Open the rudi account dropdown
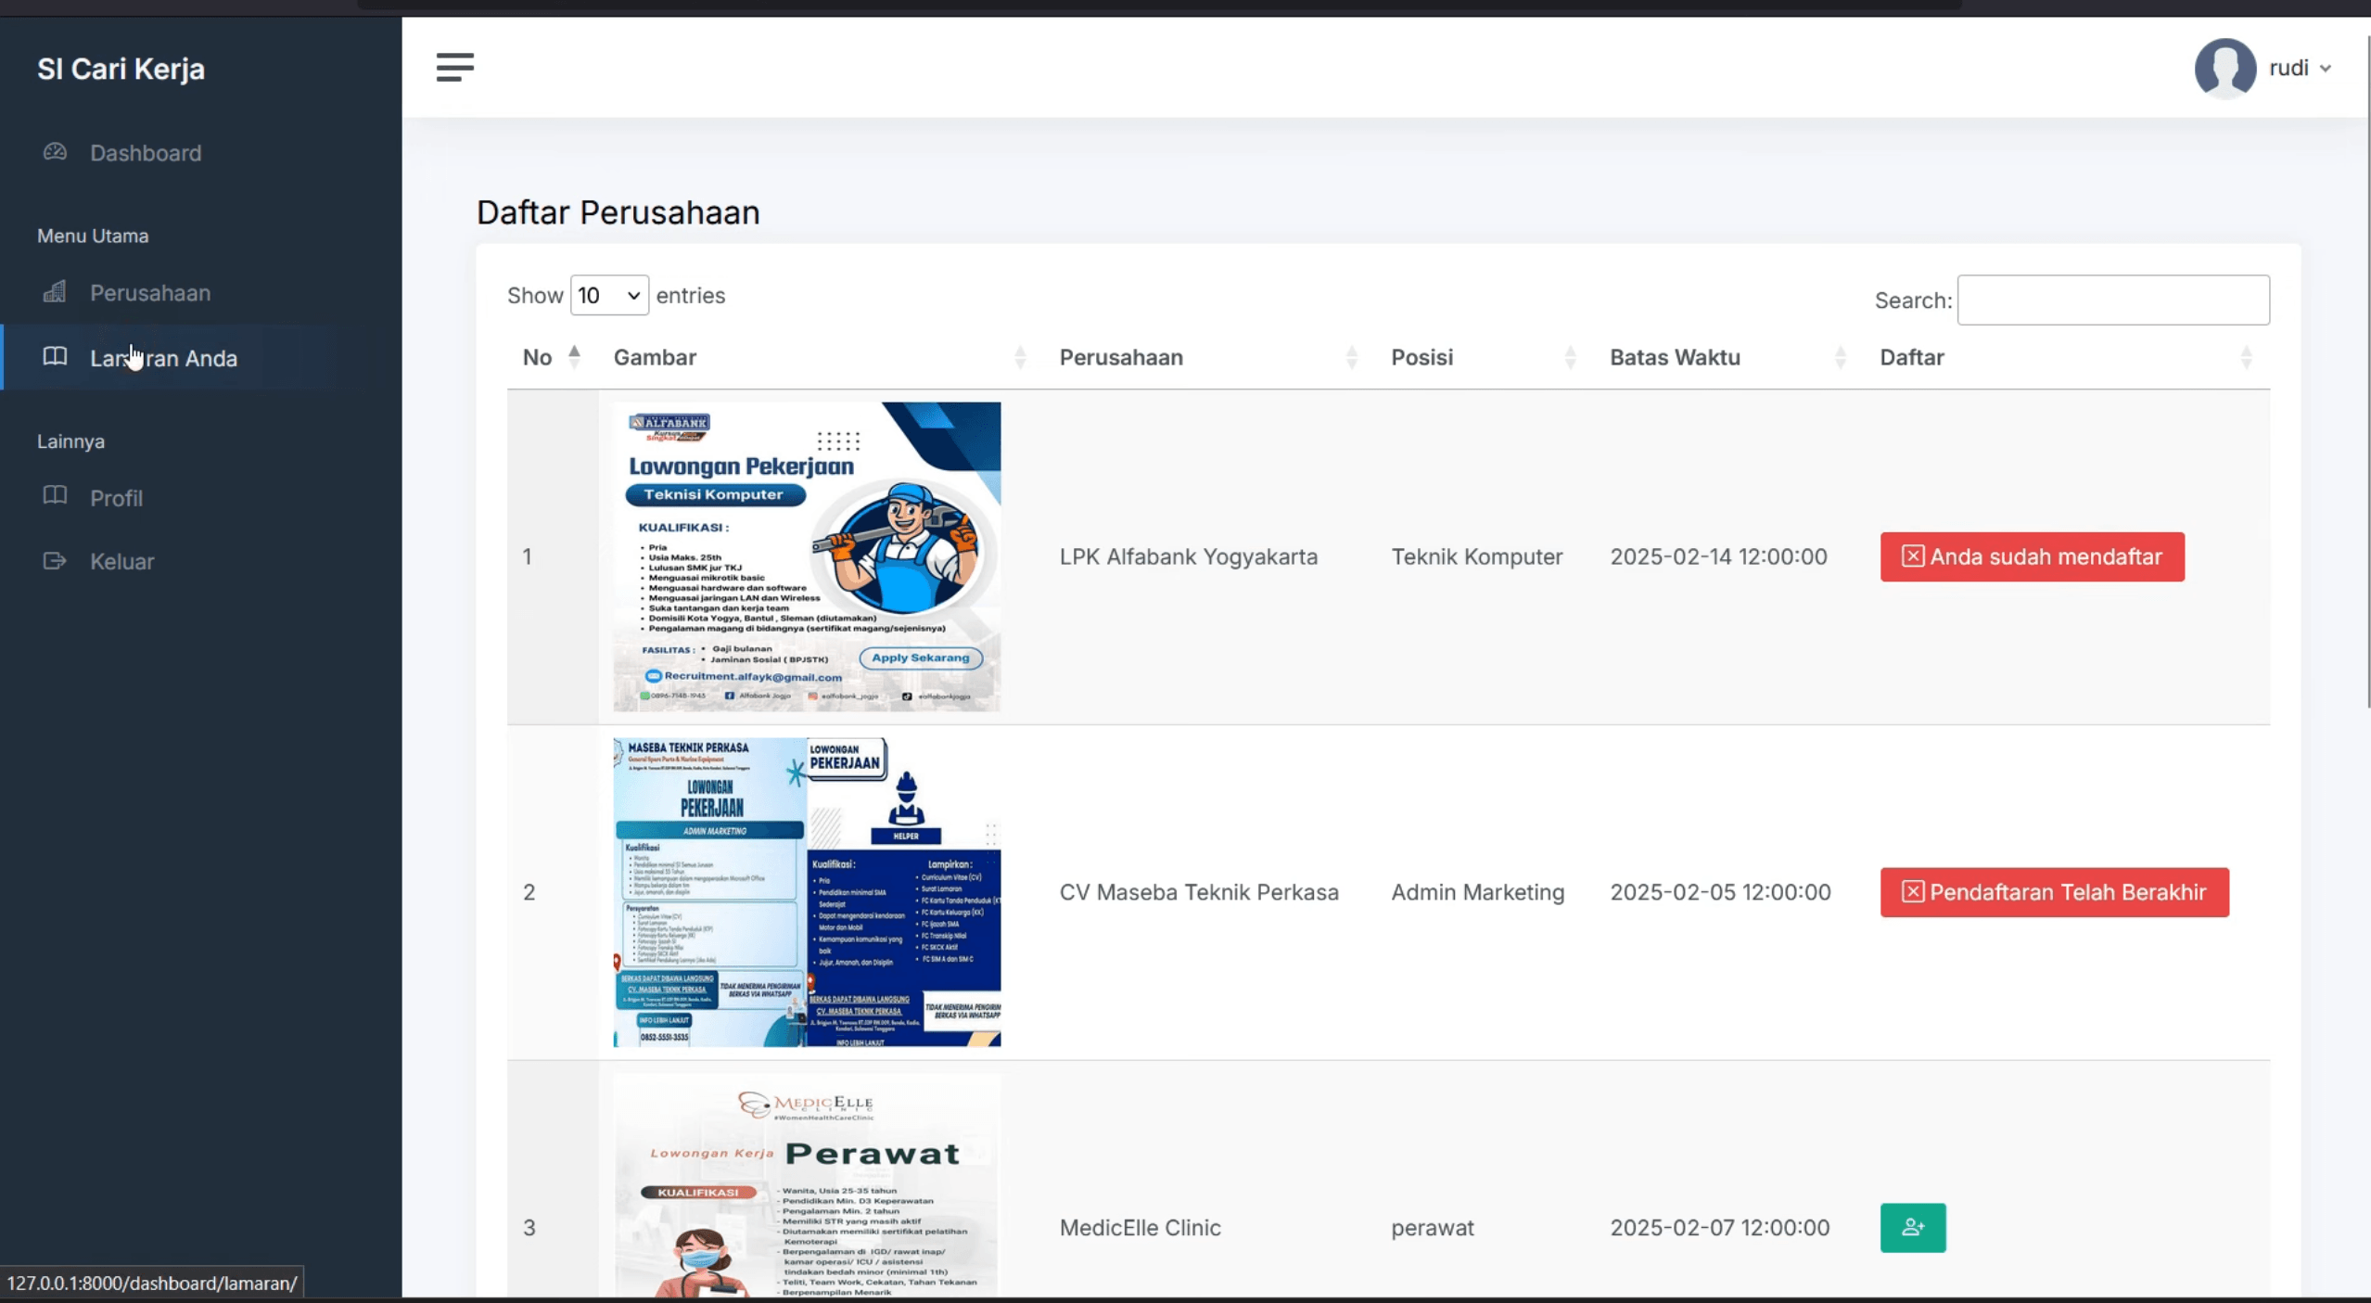The width and height of the screenshot is (2371, 1303). [2300, 68]
